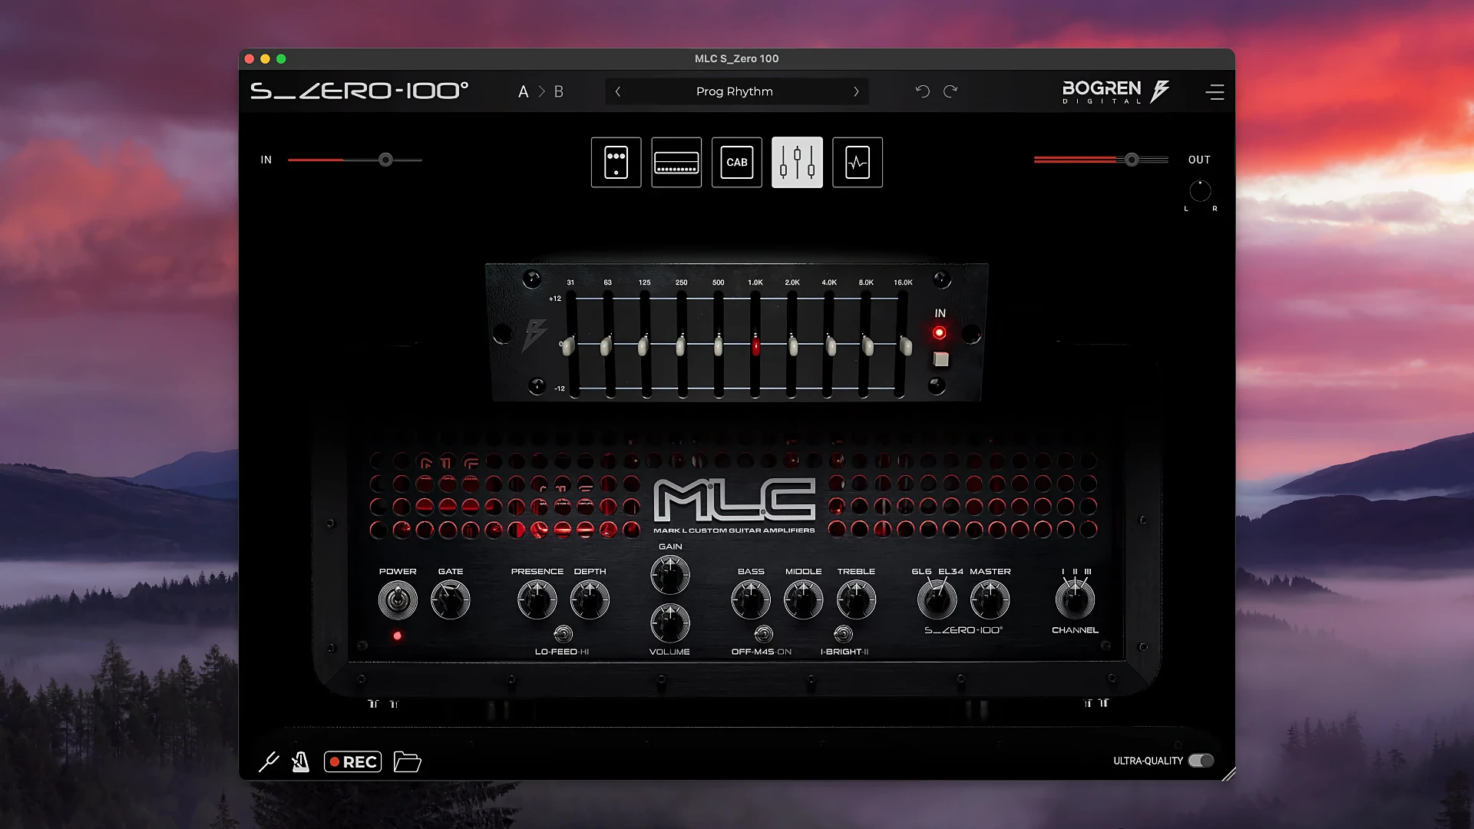1474x829 pixels.
Task: Open the CAB section
Action: click(x=735, y=162)
